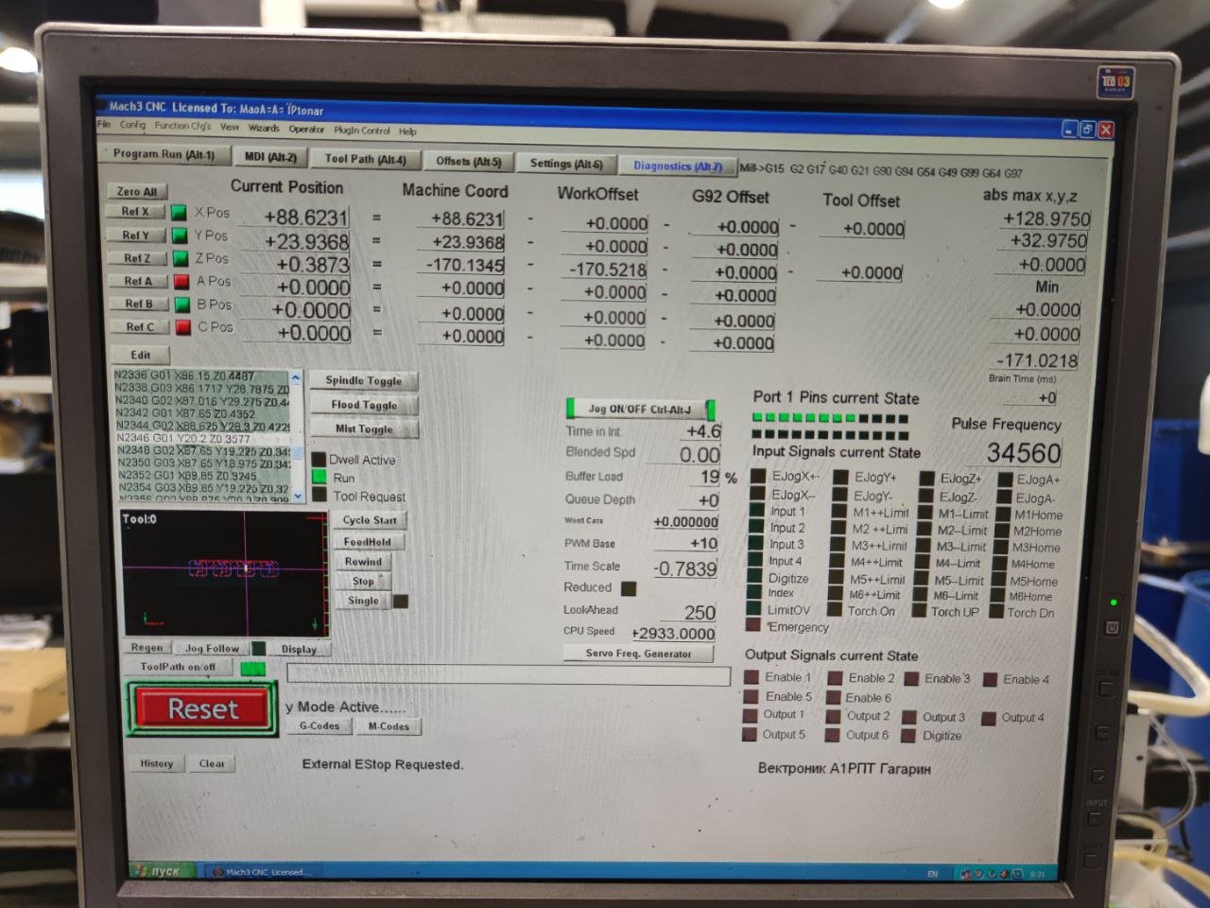The height and width of the screenshot is (908, 1210).
Task: Toggle Single step mode
Action: coord(363,601)
